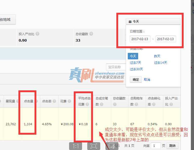194x150 pixels.
Task: Click the calendar icon beside 今天
Action: (130, 22)
